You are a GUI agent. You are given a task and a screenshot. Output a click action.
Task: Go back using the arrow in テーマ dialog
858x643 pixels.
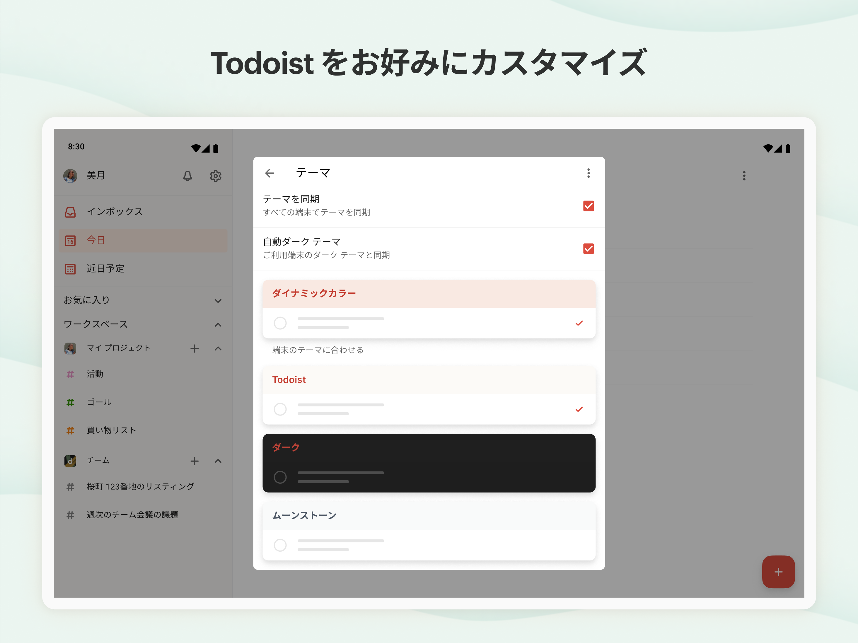tap(269, 173)
